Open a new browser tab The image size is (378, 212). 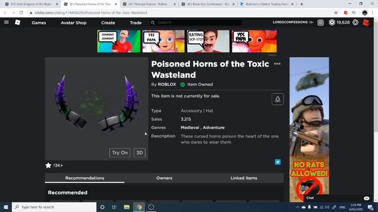tap(302, 4)
